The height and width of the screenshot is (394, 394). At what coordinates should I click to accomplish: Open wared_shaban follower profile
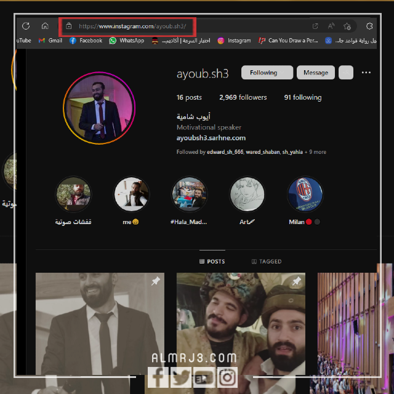[x=263, y=152]
